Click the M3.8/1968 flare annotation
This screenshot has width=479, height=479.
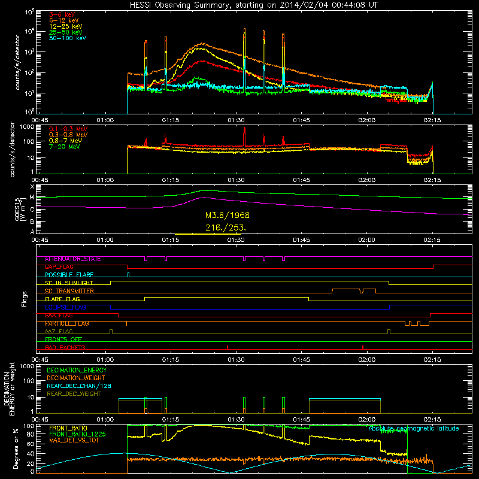tap(228, 215)
